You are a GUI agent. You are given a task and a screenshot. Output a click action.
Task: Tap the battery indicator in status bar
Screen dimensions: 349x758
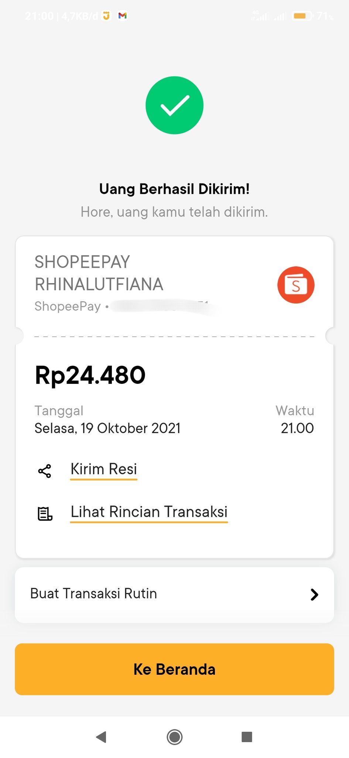302,16
